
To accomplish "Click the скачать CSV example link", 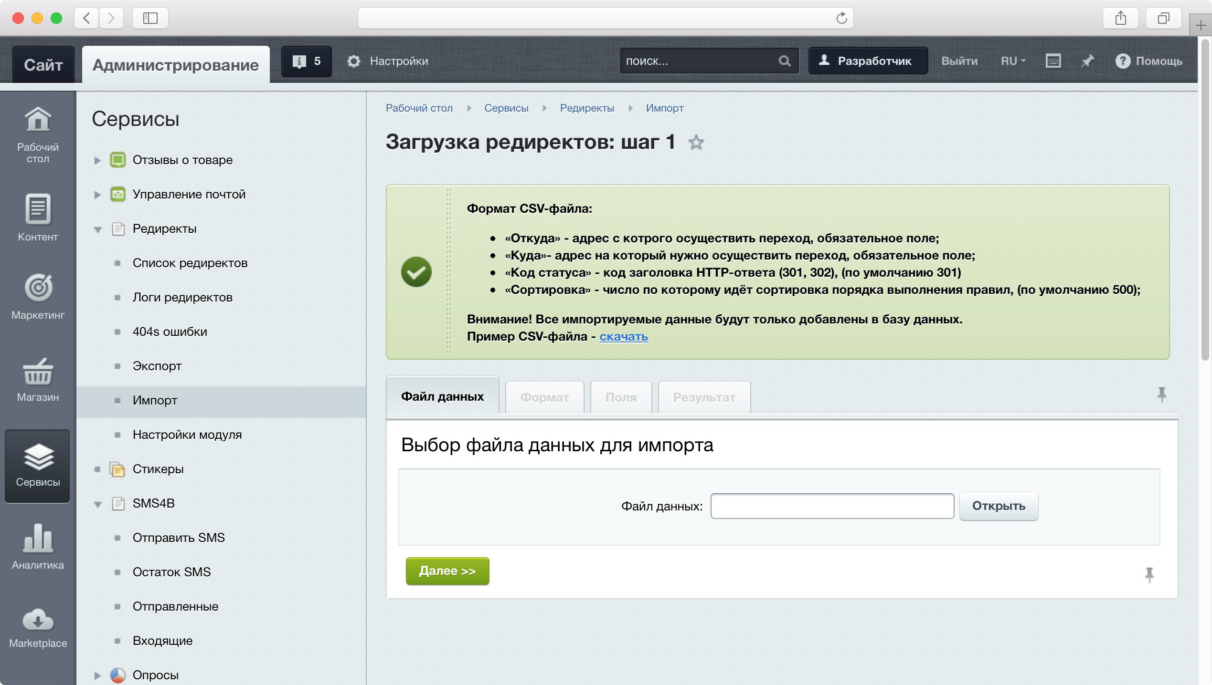I will point(623,336).
